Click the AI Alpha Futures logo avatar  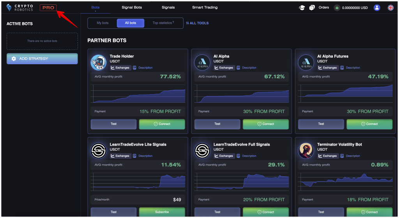(306, 62)
